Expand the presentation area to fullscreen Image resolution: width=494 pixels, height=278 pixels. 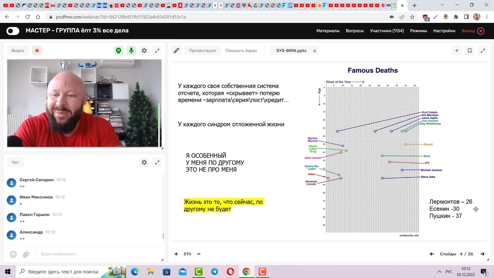tap(482, 51)
